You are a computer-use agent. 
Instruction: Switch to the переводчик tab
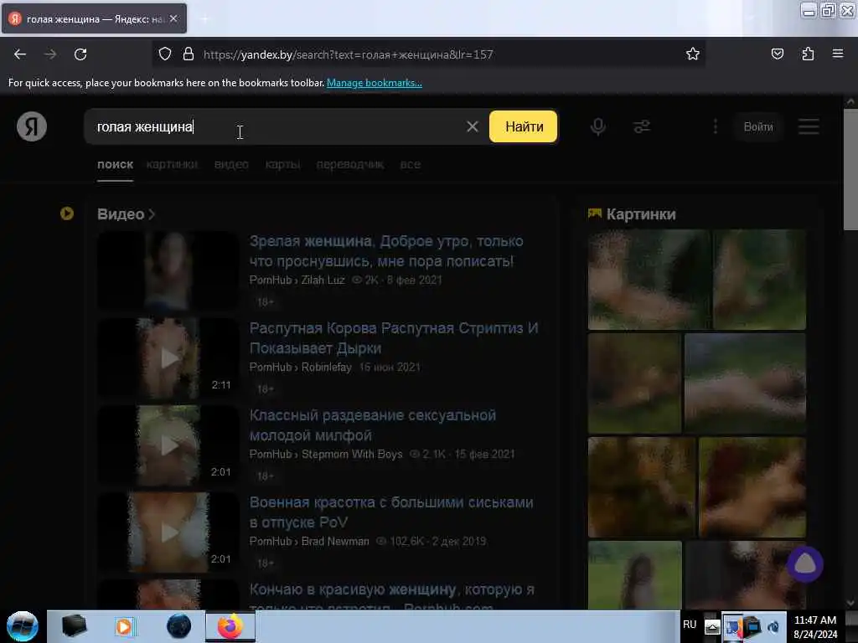[350, 165]
